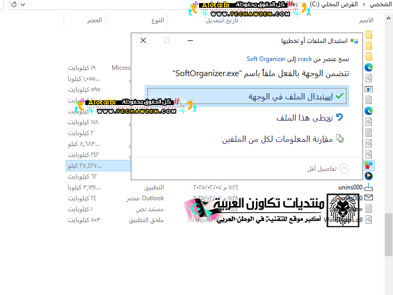393x295 pixels.
Task: Select the topmost folder icon in the file list
Action: coord(369,35)
